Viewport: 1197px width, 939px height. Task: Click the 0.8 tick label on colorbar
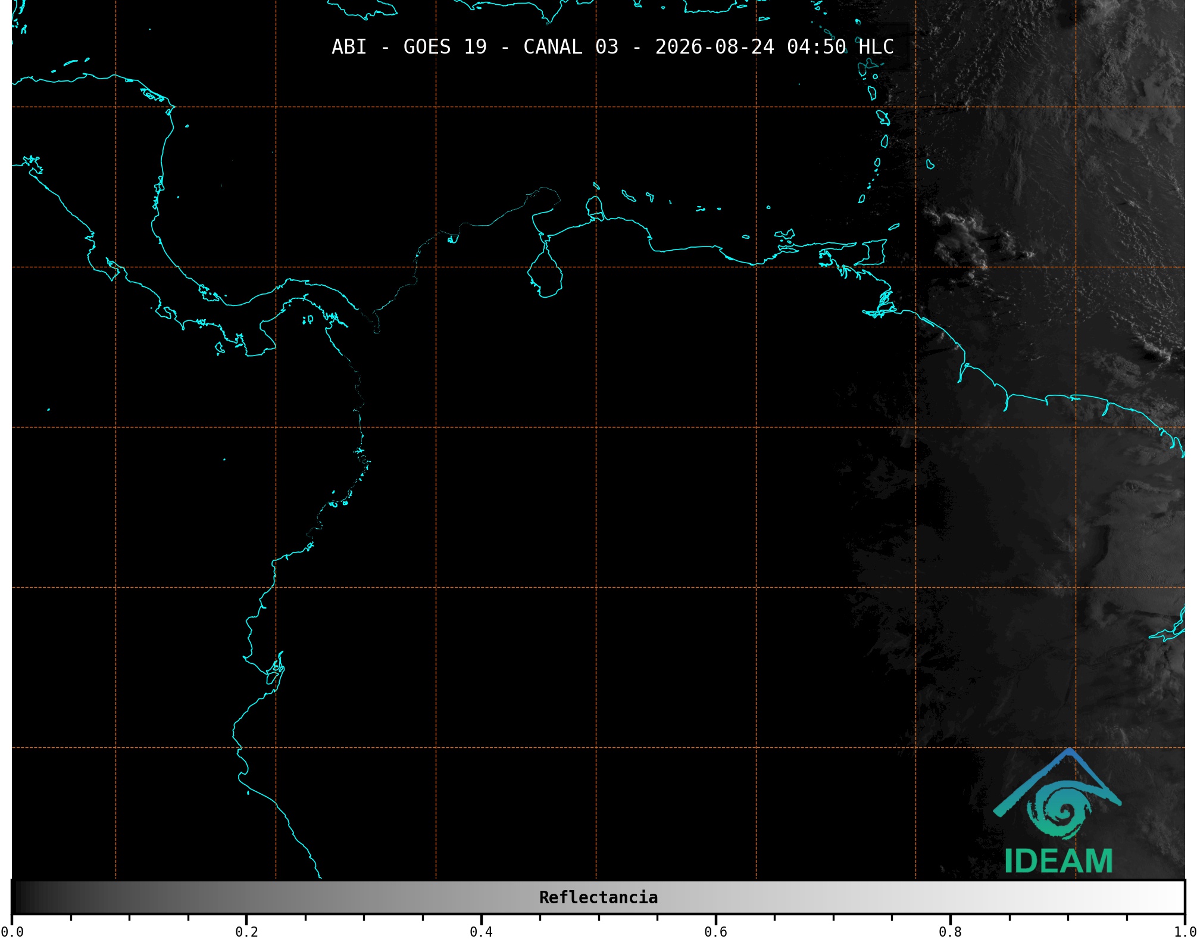click(950, 932)
